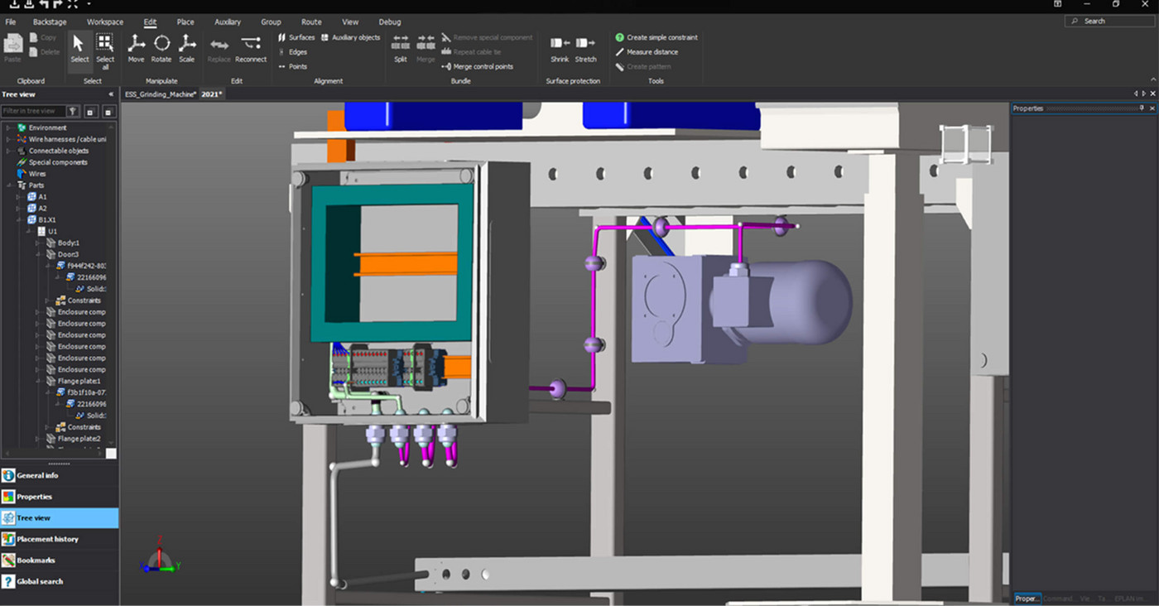Expand the Connectable objects tree node
This screenshot has width=1159, height=606.
9,151
